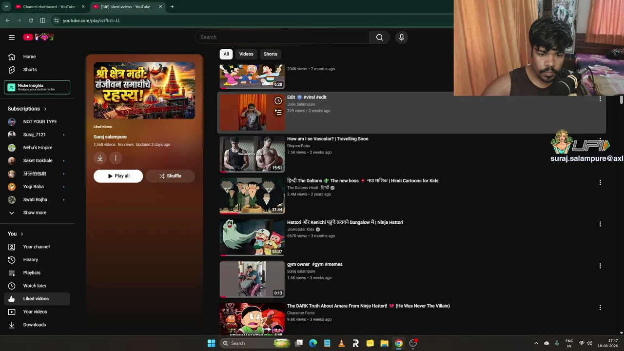Open Swati Rojha subscription channel
Screen dimensions: 624x351
[37, 200]
